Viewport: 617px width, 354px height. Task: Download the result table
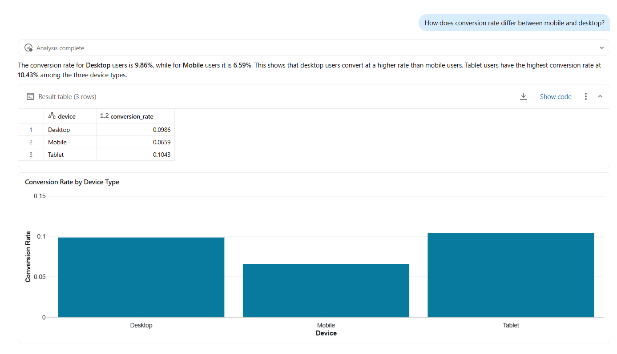[524, 96]
